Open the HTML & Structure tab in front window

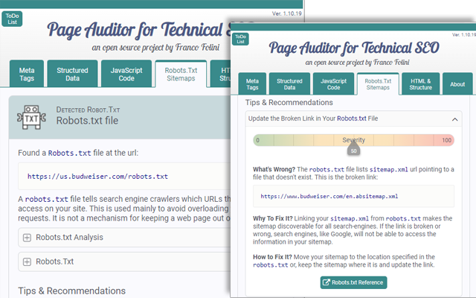(x=421, y=84)
